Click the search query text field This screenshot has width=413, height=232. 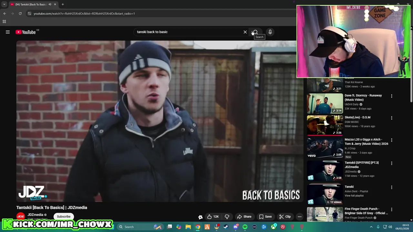(x=189, y=32)
